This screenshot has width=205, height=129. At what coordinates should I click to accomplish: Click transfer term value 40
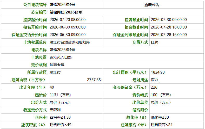point(52,87)
